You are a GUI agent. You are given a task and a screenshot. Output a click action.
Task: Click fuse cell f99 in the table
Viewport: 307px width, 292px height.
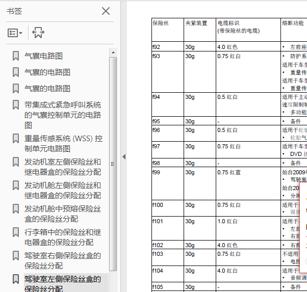tap(168, 183)
